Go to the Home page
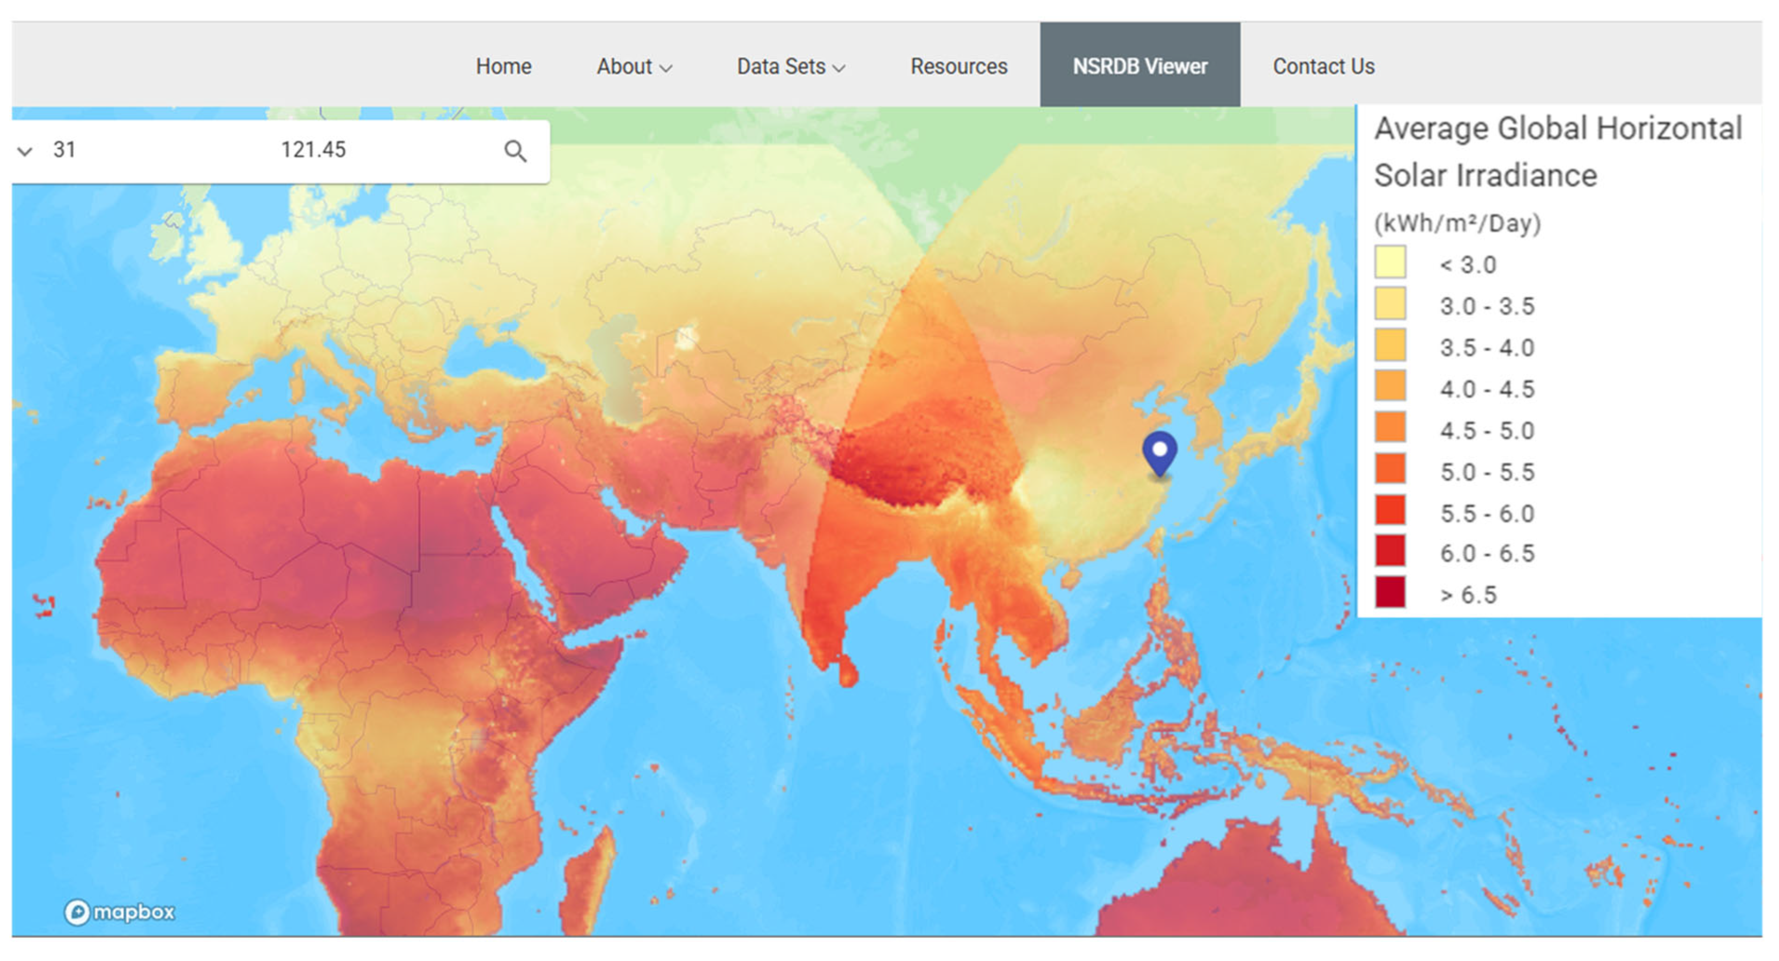Screen dimensions: 1779x961 pyautogui.click(x=504, y=67)
